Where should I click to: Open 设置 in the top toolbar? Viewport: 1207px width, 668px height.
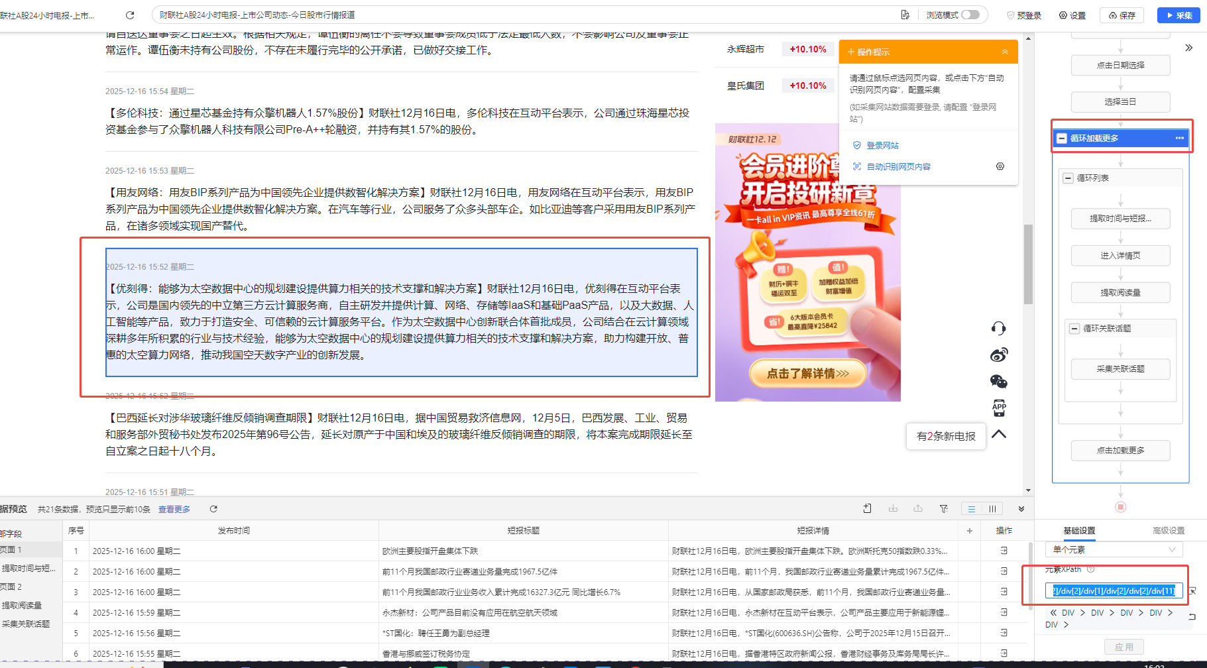click(x=1072, y=15)
